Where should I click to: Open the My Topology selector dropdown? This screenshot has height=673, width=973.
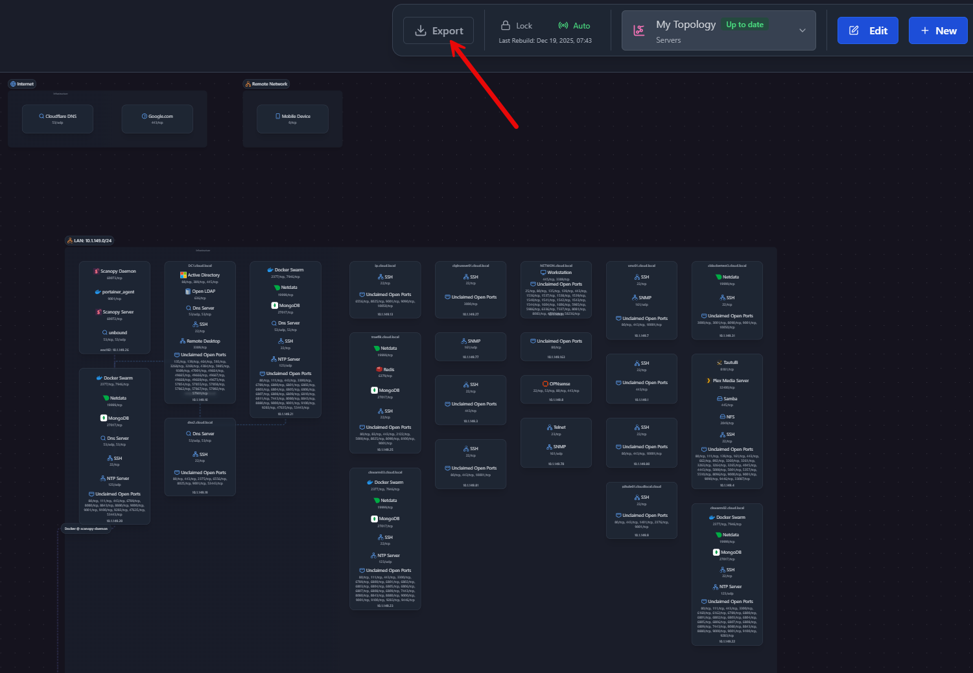(x=718, y=30)
